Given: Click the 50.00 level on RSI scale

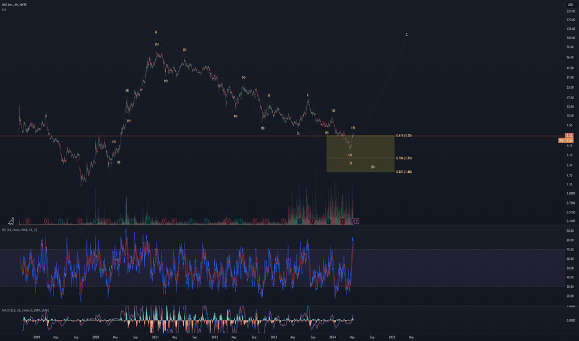Looking at the screenshot, I should point(570,268).
